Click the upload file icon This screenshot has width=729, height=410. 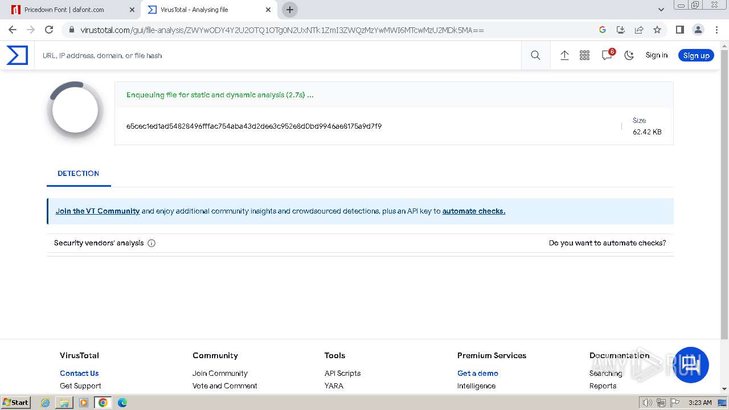coord(564,55)
